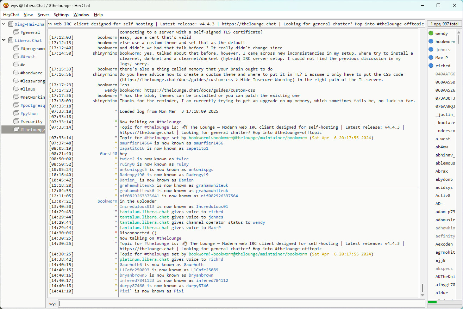
Task: Select the Libera.Chat server icon
Action: click(x=11, y=41)
